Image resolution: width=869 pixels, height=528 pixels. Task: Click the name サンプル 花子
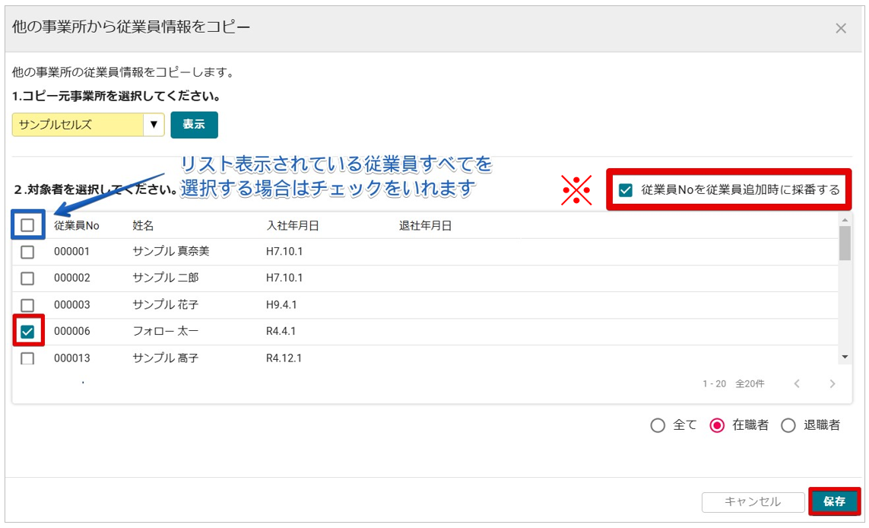click(166, 304)
